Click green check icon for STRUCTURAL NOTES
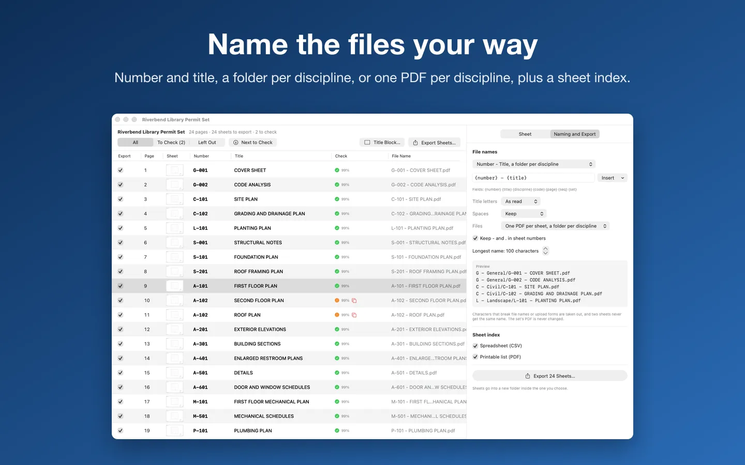The image size is (745, 465). [337, 242]
